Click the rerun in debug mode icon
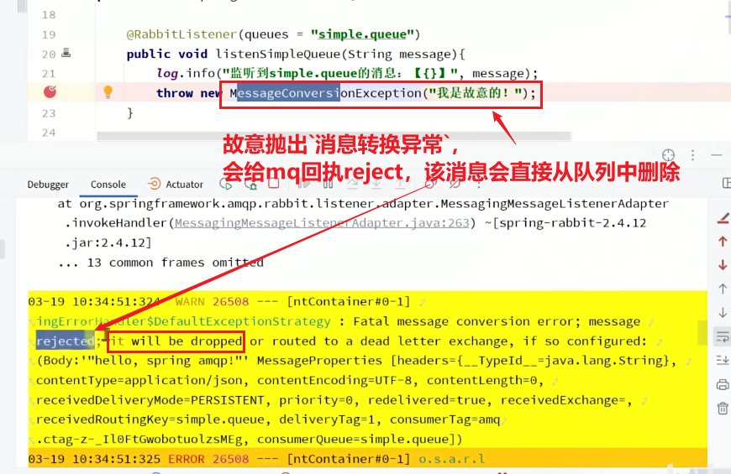The image size is (731, 474). tap(251, 185)
